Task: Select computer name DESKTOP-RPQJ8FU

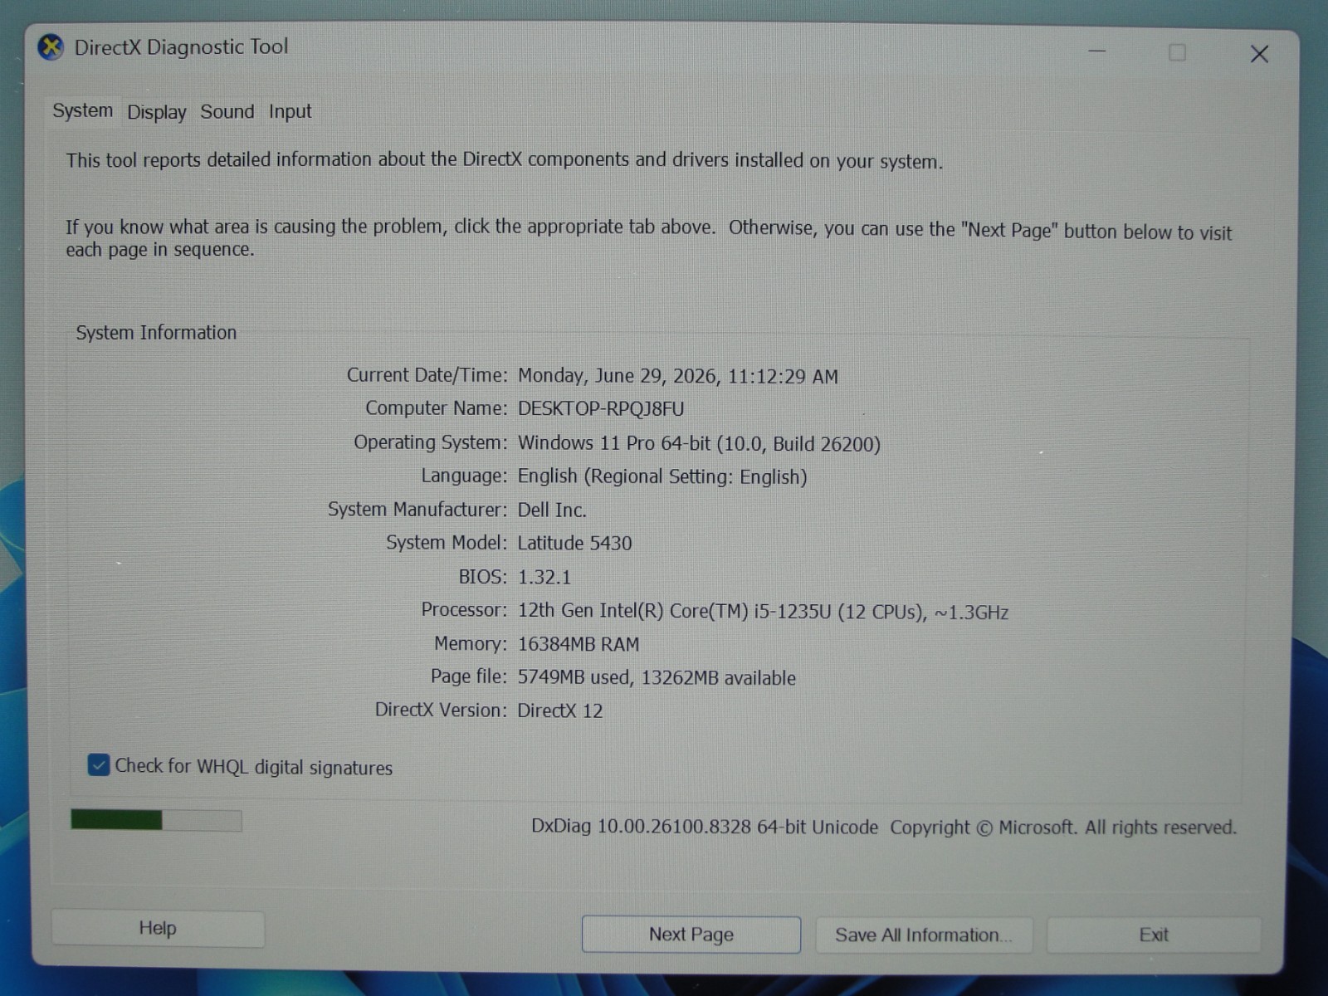Action: tap(601, 408)
